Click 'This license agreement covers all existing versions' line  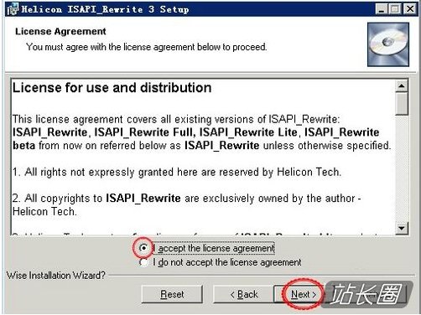click(176, 119)
